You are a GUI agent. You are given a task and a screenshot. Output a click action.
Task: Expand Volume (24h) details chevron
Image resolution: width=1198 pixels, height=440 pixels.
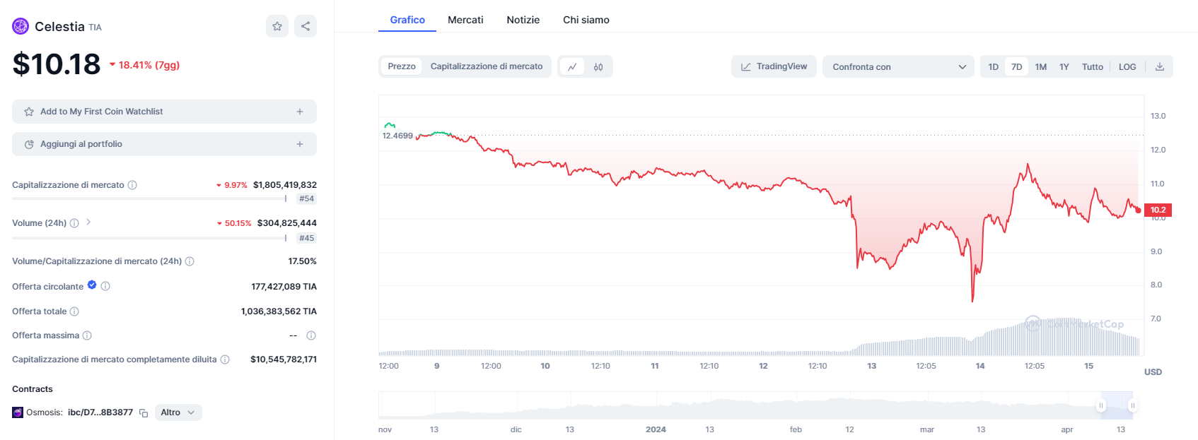point(88,222)
